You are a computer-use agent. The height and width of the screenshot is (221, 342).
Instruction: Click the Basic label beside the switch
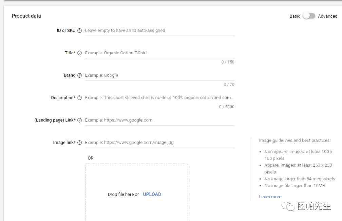click(294, 16)
